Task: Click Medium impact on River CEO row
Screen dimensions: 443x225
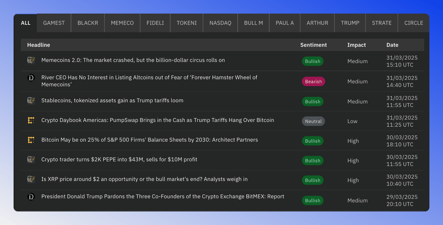Action: [x=357, y=81]
